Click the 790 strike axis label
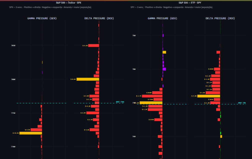The height and width of the screenshot is (159, 252). (x=134, y=35)
